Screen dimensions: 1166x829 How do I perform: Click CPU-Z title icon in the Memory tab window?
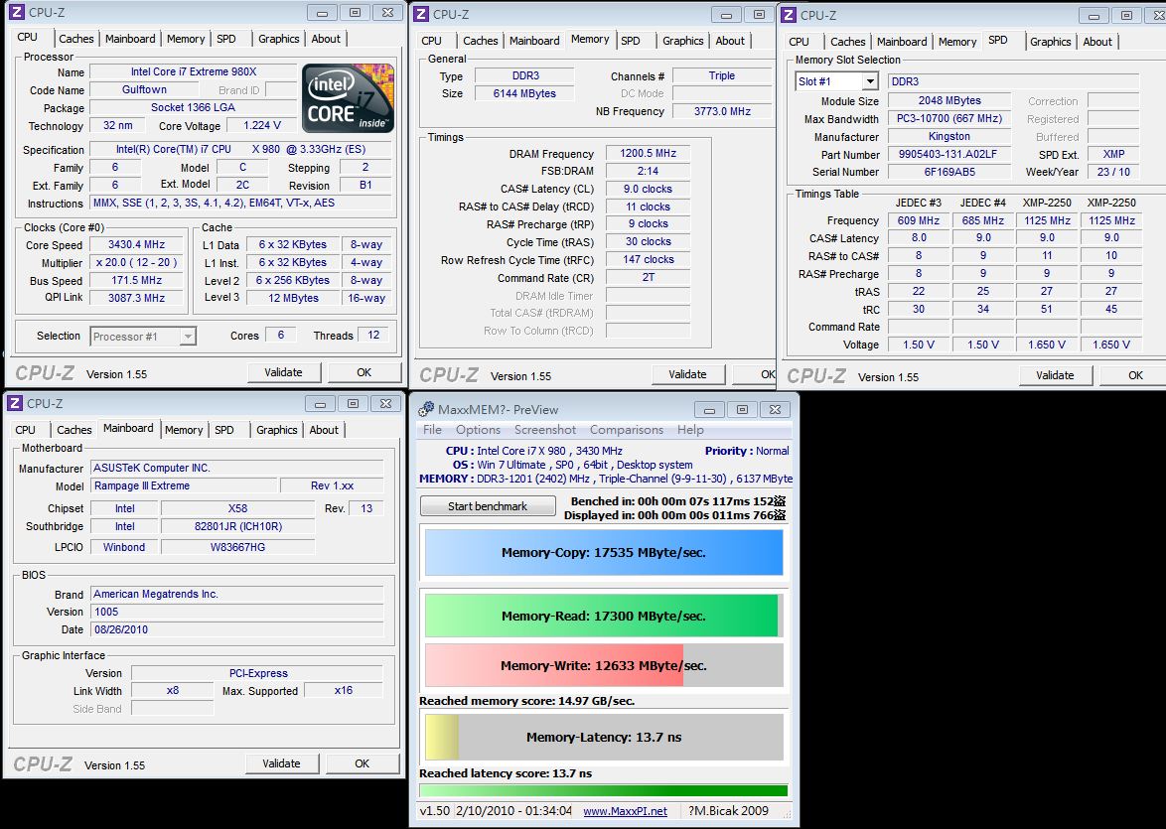[x=421, y=13]
